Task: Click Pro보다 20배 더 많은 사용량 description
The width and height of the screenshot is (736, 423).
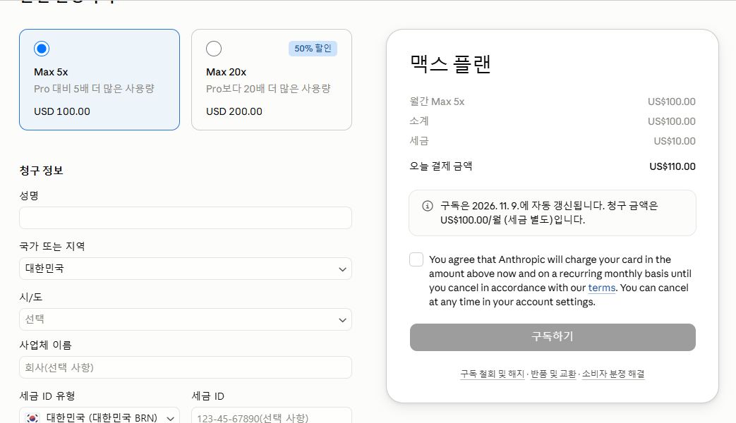Action: tap(268, 89)
